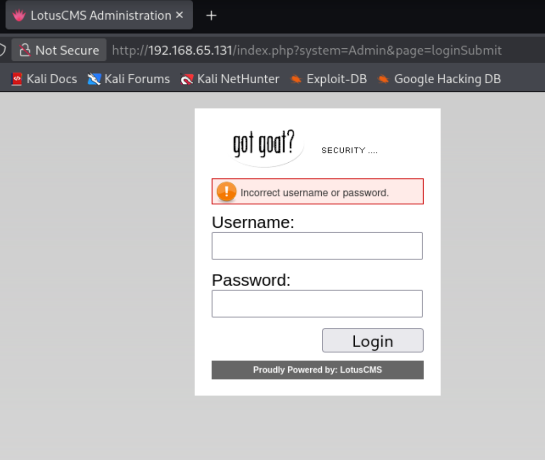The image size is (545, 460).
Task: Open a new browser tab
Action: tap(211, 15)
